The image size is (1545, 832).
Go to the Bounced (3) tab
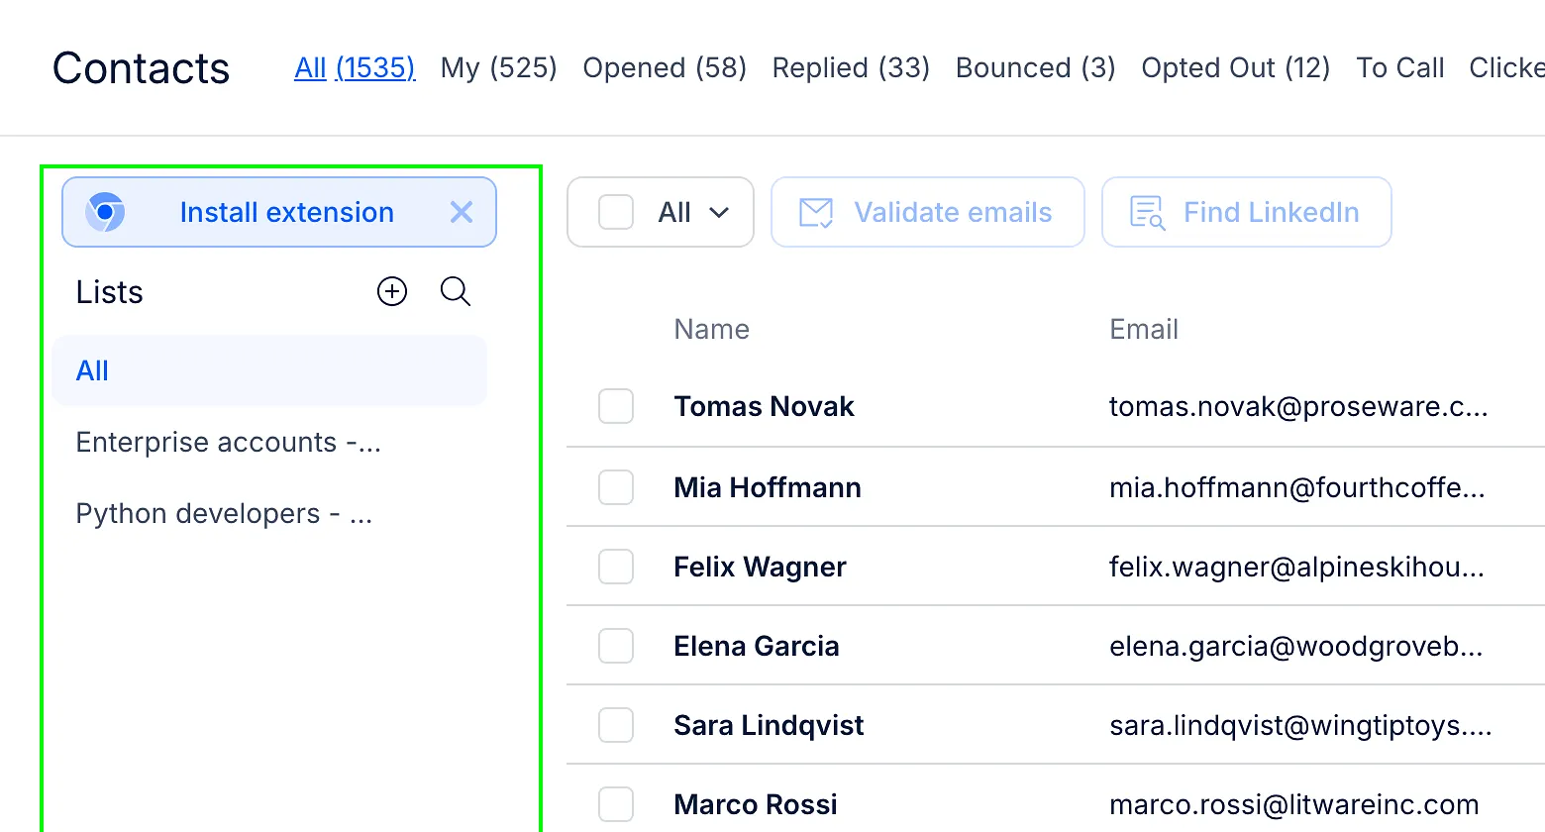1036,67
